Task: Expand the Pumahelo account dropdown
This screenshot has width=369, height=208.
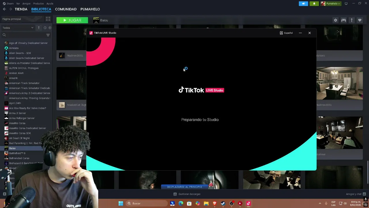Action: pyautogui.click(x=331, y=3)
